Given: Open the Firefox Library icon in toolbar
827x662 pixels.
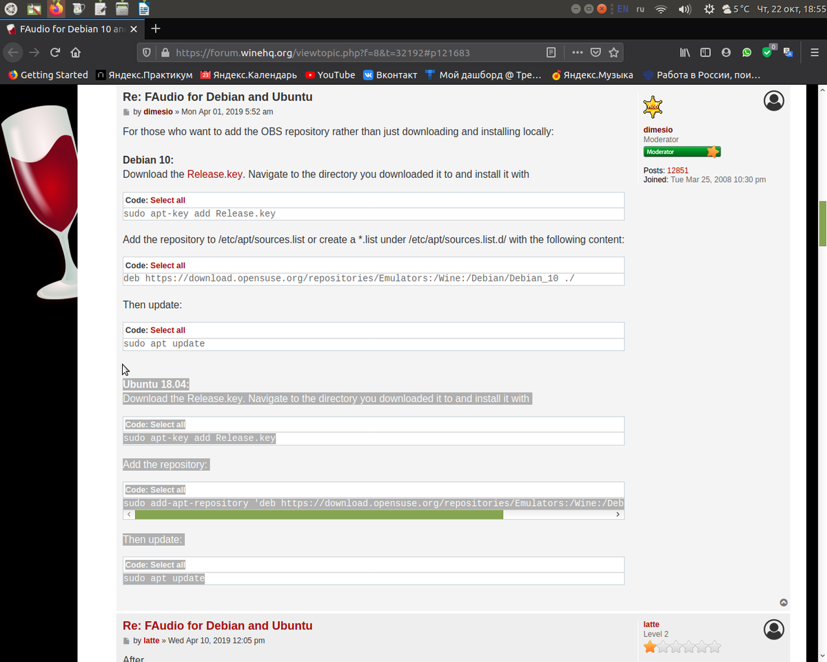Looking at the screenshot, I should (684, 52).
